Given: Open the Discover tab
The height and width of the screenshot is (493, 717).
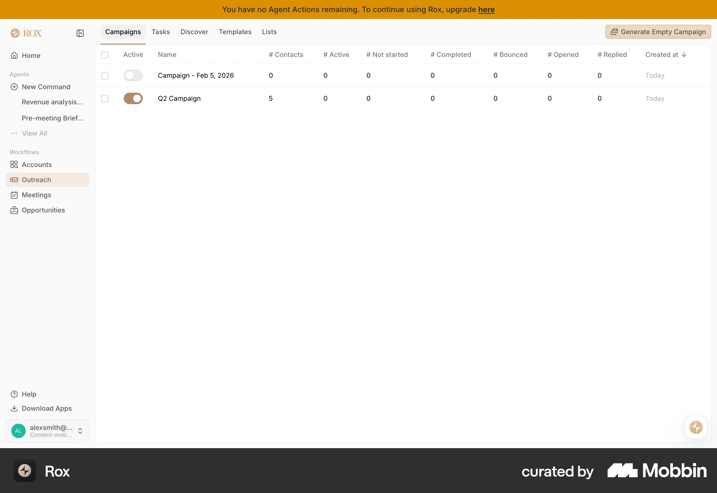Looking at the screenshot, I should pos(194,32).
